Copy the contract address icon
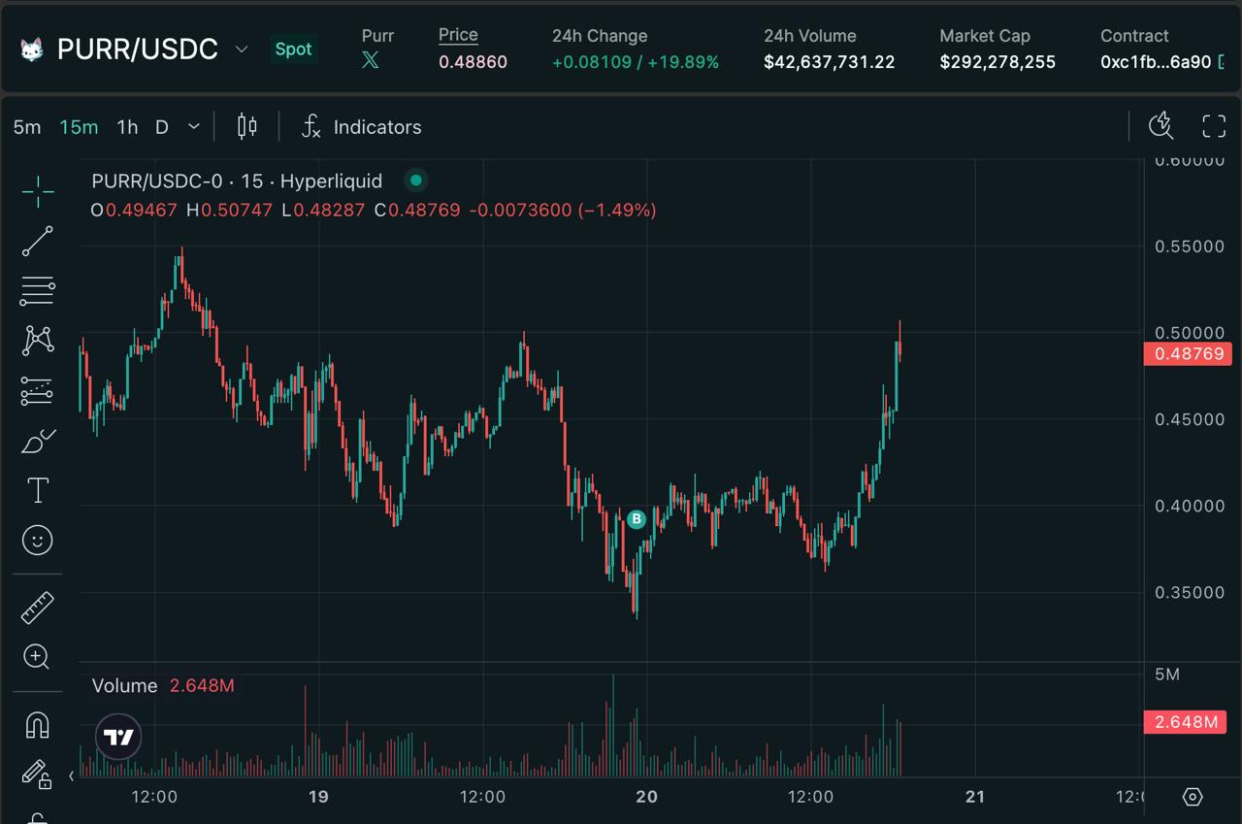Image resolution: width=1242 pixels, height=824 pixels. 1221,62
